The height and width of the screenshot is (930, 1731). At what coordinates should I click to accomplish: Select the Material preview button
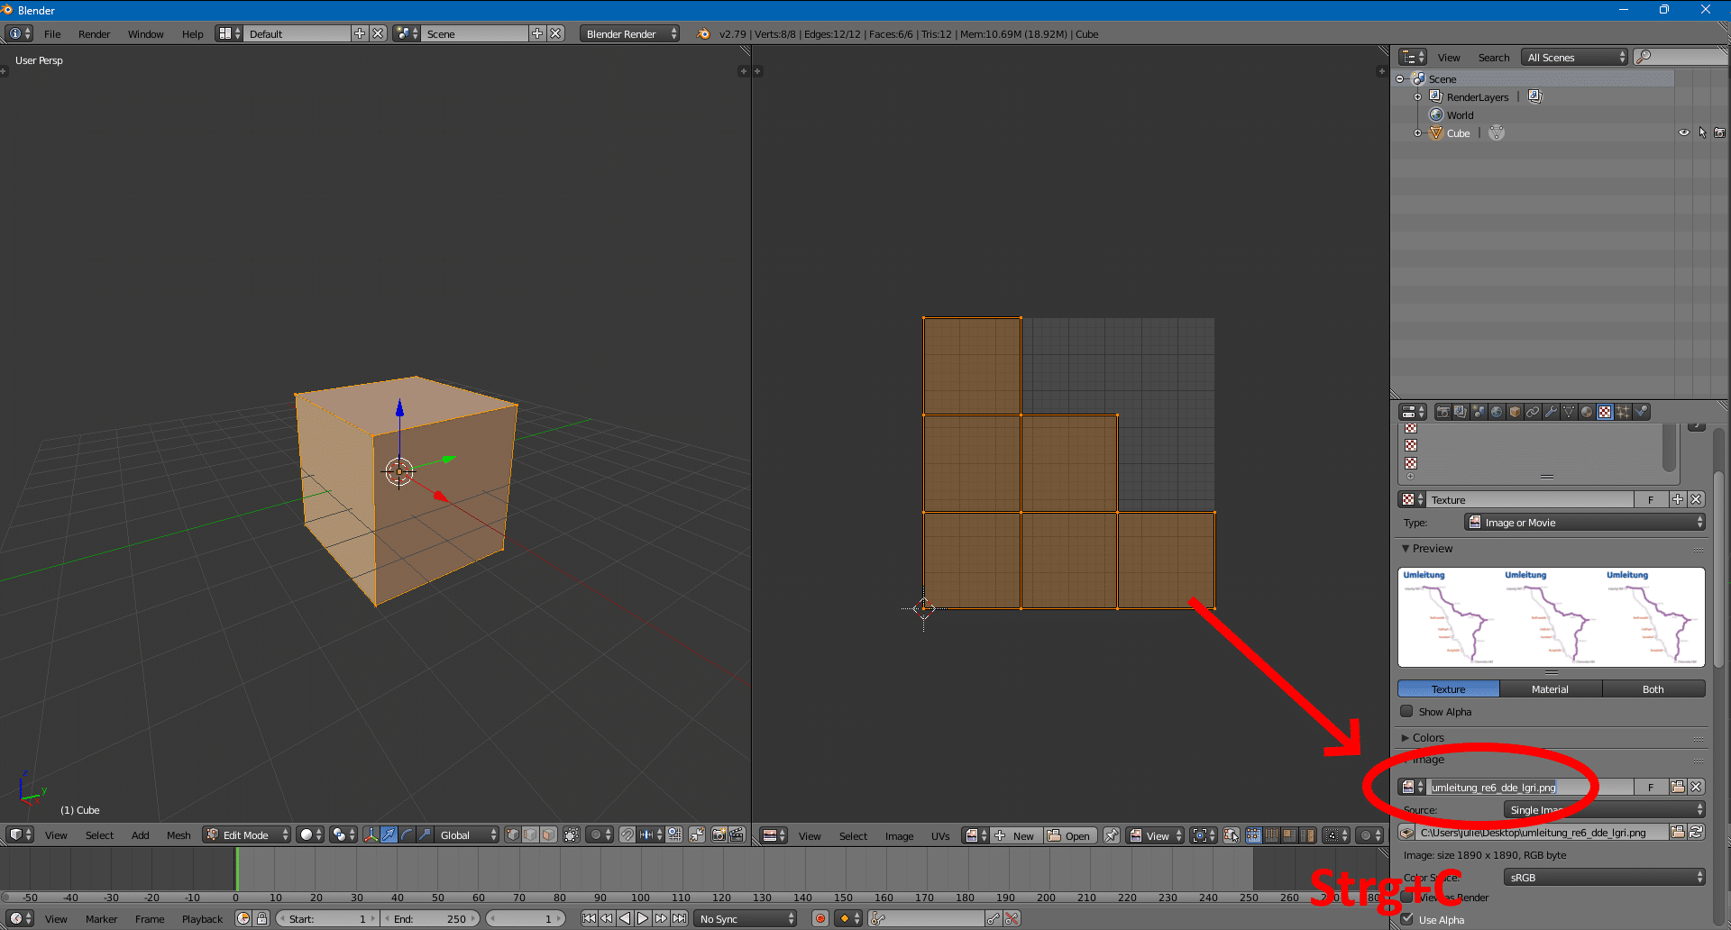(1550, 689)
